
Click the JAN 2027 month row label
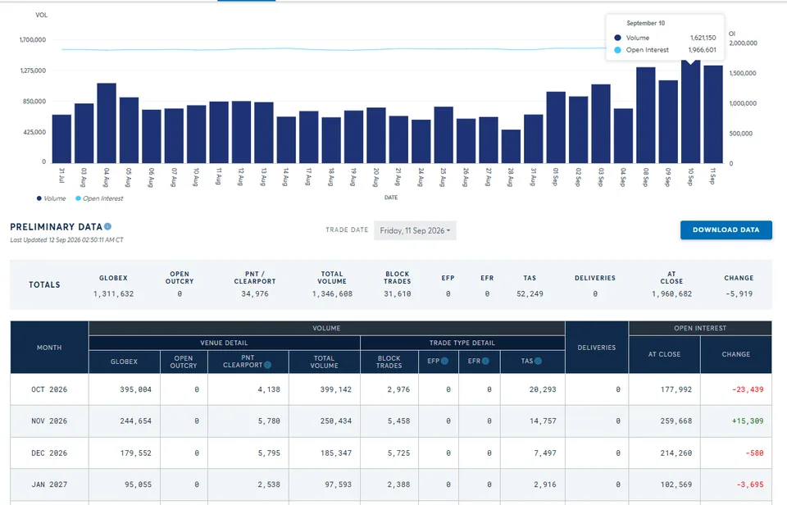(49, 485)
